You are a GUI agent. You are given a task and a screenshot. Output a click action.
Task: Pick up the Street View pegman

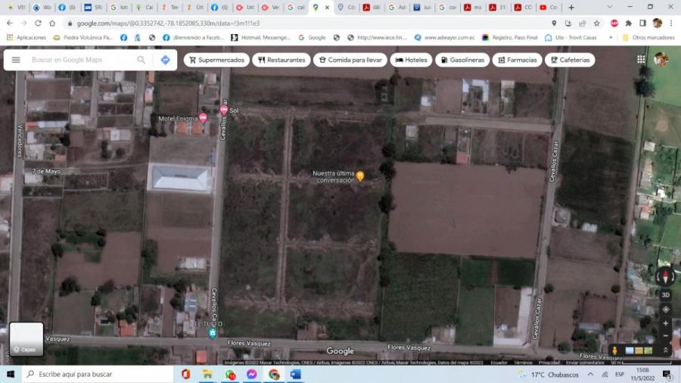[614, 350]
